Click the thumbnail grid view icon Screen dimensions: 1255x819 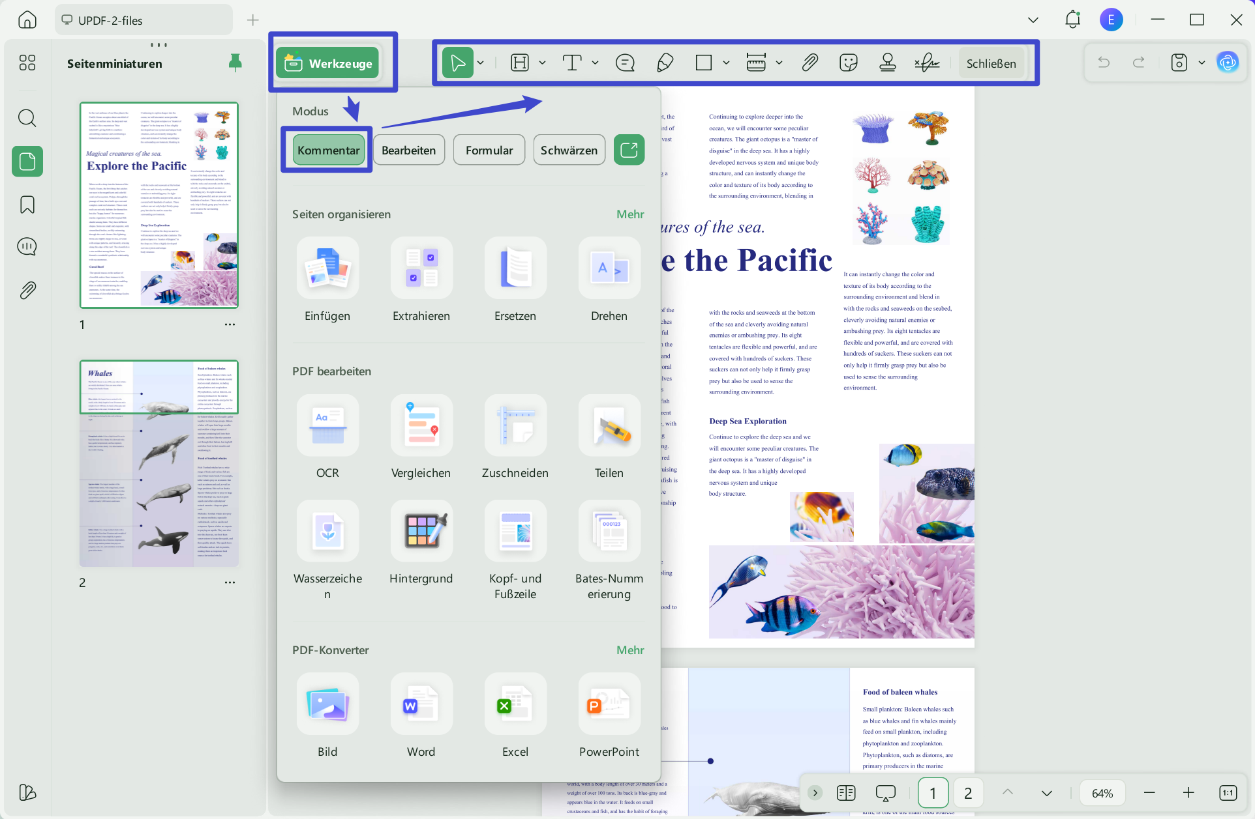(27, 63)
